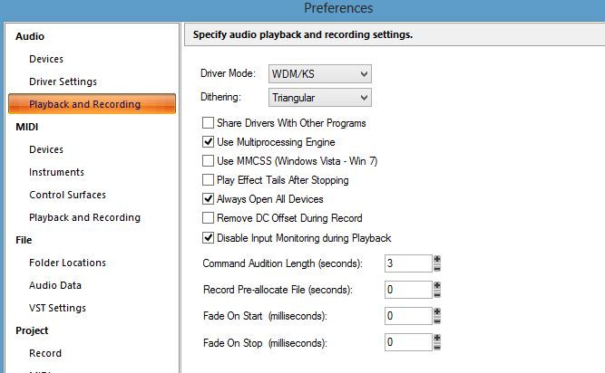Enable Share Drivers With Other Programs
The width and height of the screenshot is (605, 373).
click(x=209, y=123)
